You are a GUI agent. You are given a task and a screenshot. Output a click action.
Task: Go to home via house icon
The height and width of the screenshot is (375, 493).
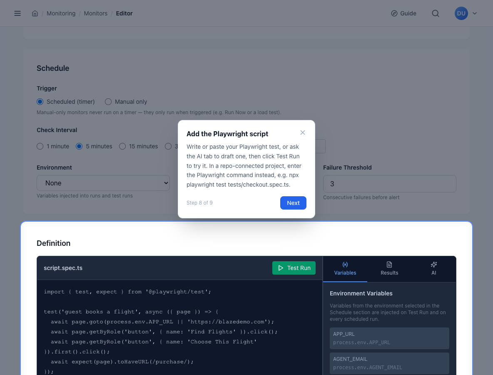[x=35, y=13]
